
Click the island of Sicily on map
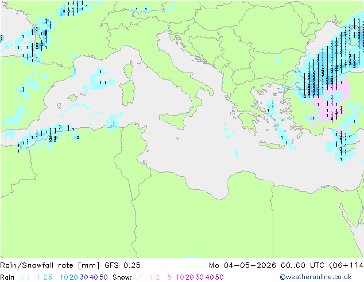point(175,120)
